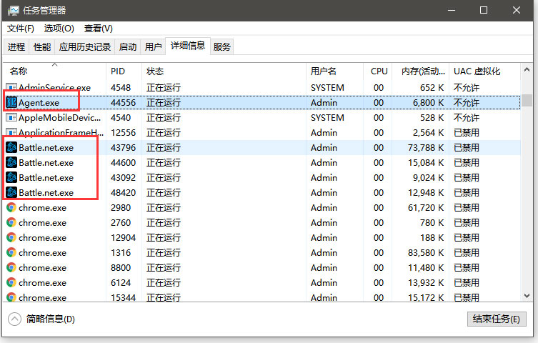Click the Agent.exe process icon

pos(11,103)
